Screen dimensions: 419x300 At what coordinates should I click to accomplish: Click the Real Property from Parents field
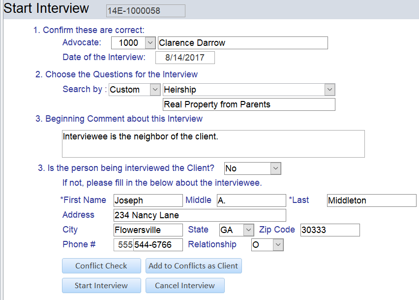pos(249,104)
